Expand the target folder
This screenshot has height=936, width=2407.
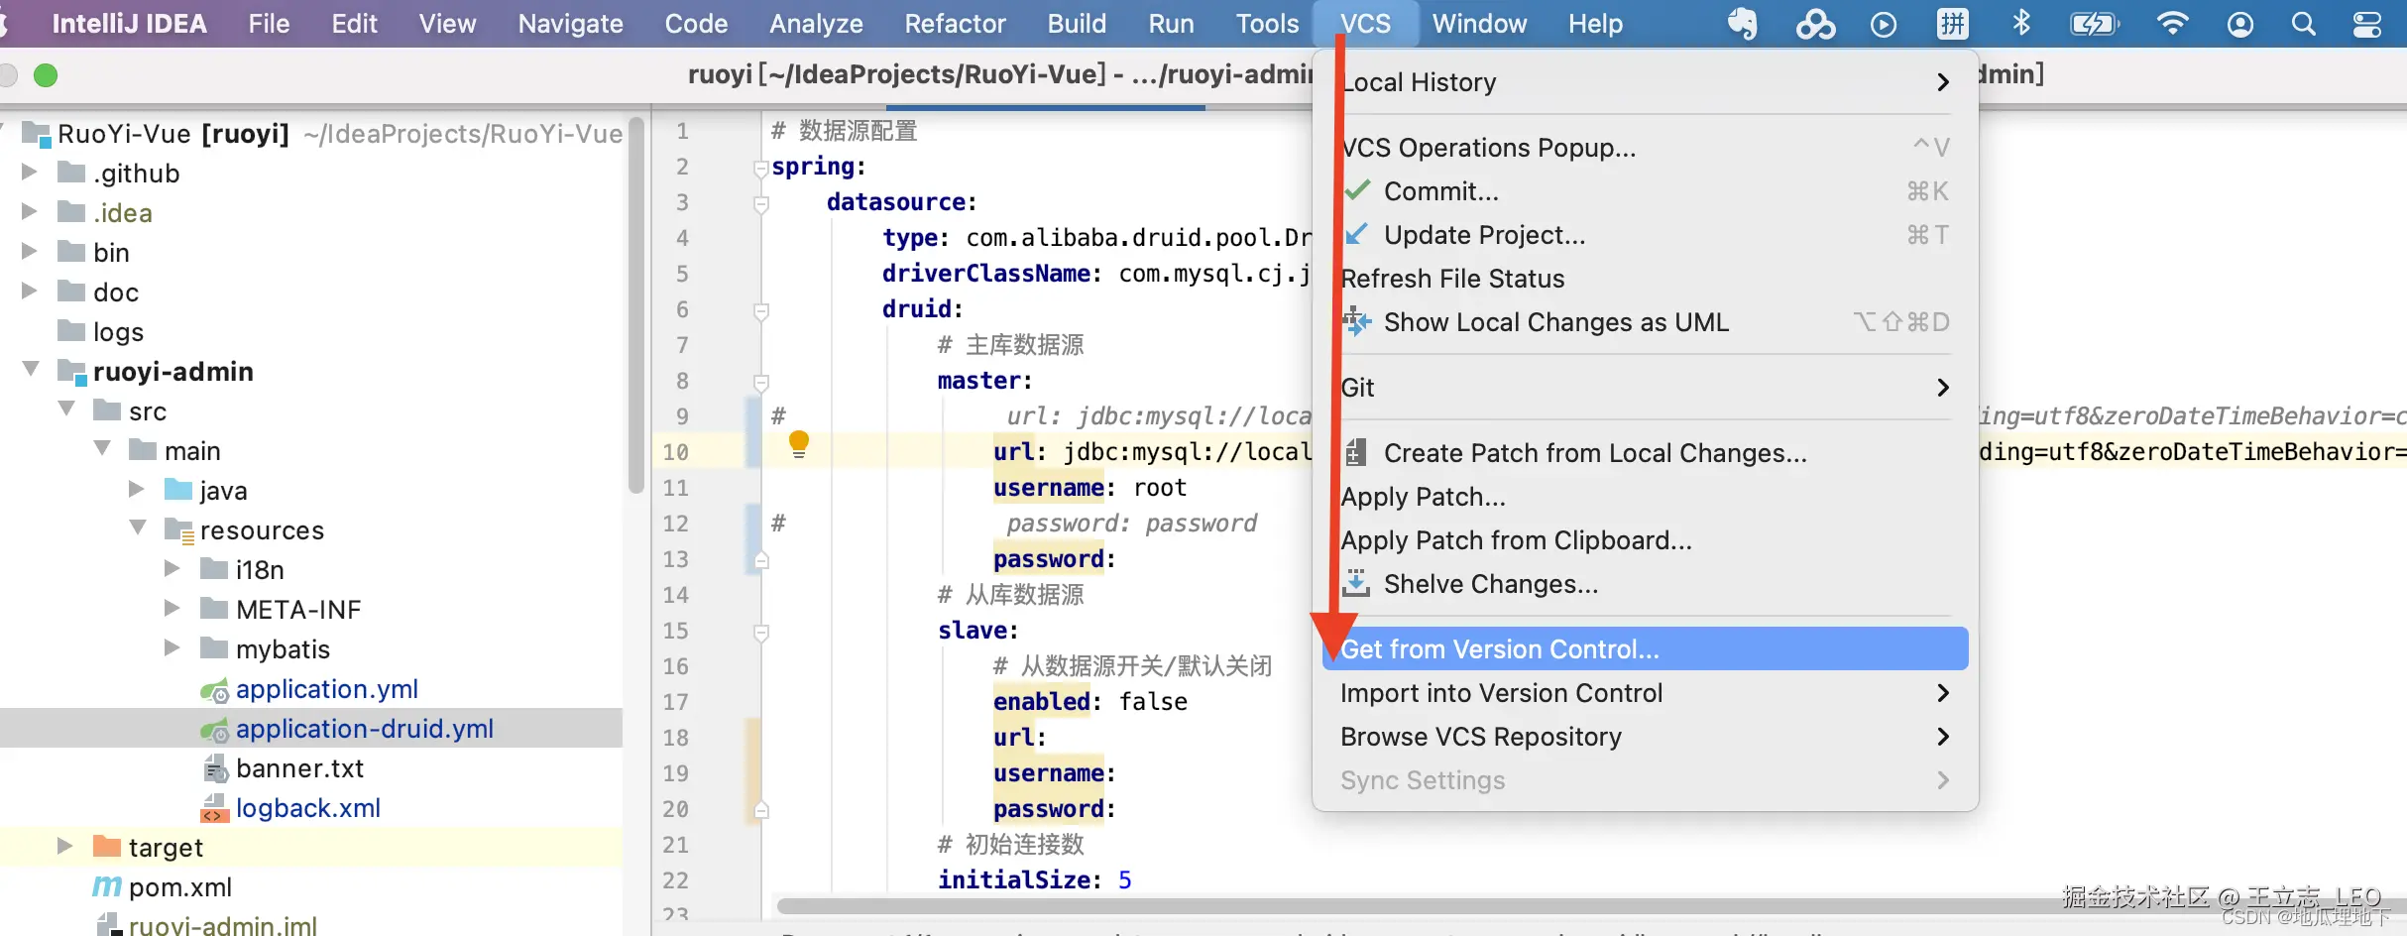[x=65, y=847]
